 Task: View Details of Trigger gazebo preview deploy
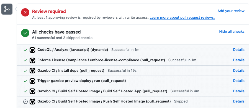[x=239, y=81]
